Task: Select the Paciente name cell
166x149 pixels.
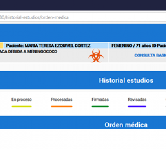Action: (48, 46)
